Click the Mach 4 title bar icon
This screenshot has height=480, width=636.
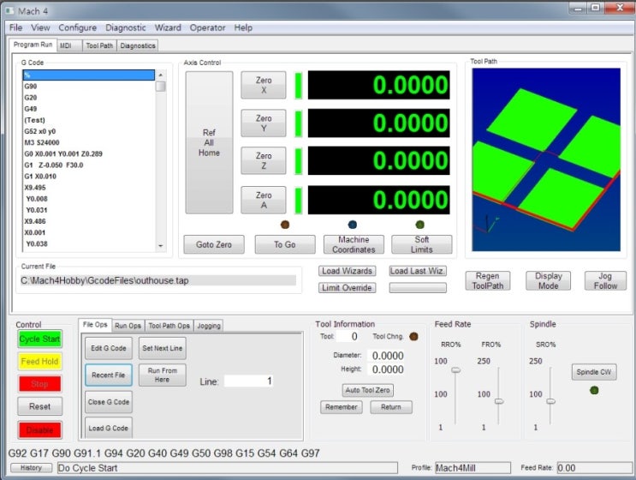pos(9,10)
